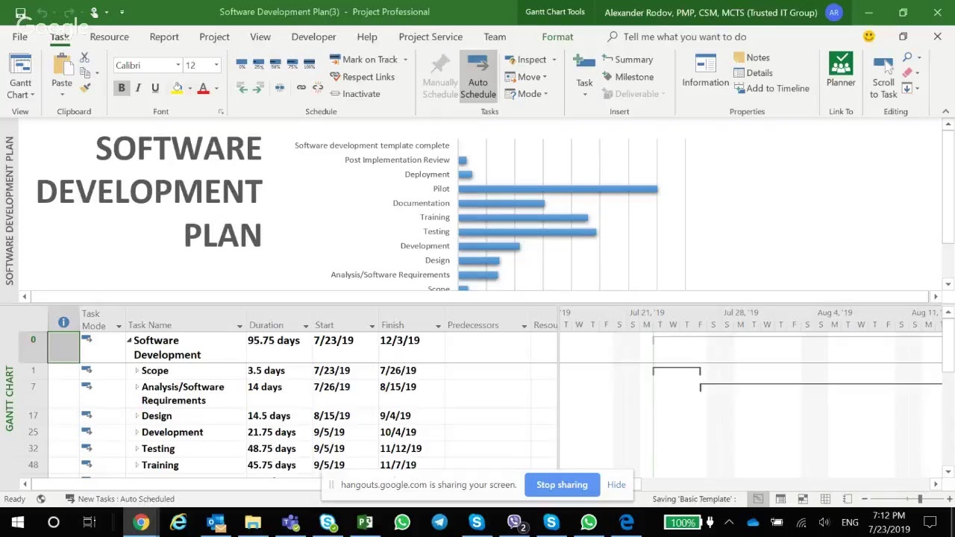
Task: Click the Find magnifier icon
Action: 907,57
